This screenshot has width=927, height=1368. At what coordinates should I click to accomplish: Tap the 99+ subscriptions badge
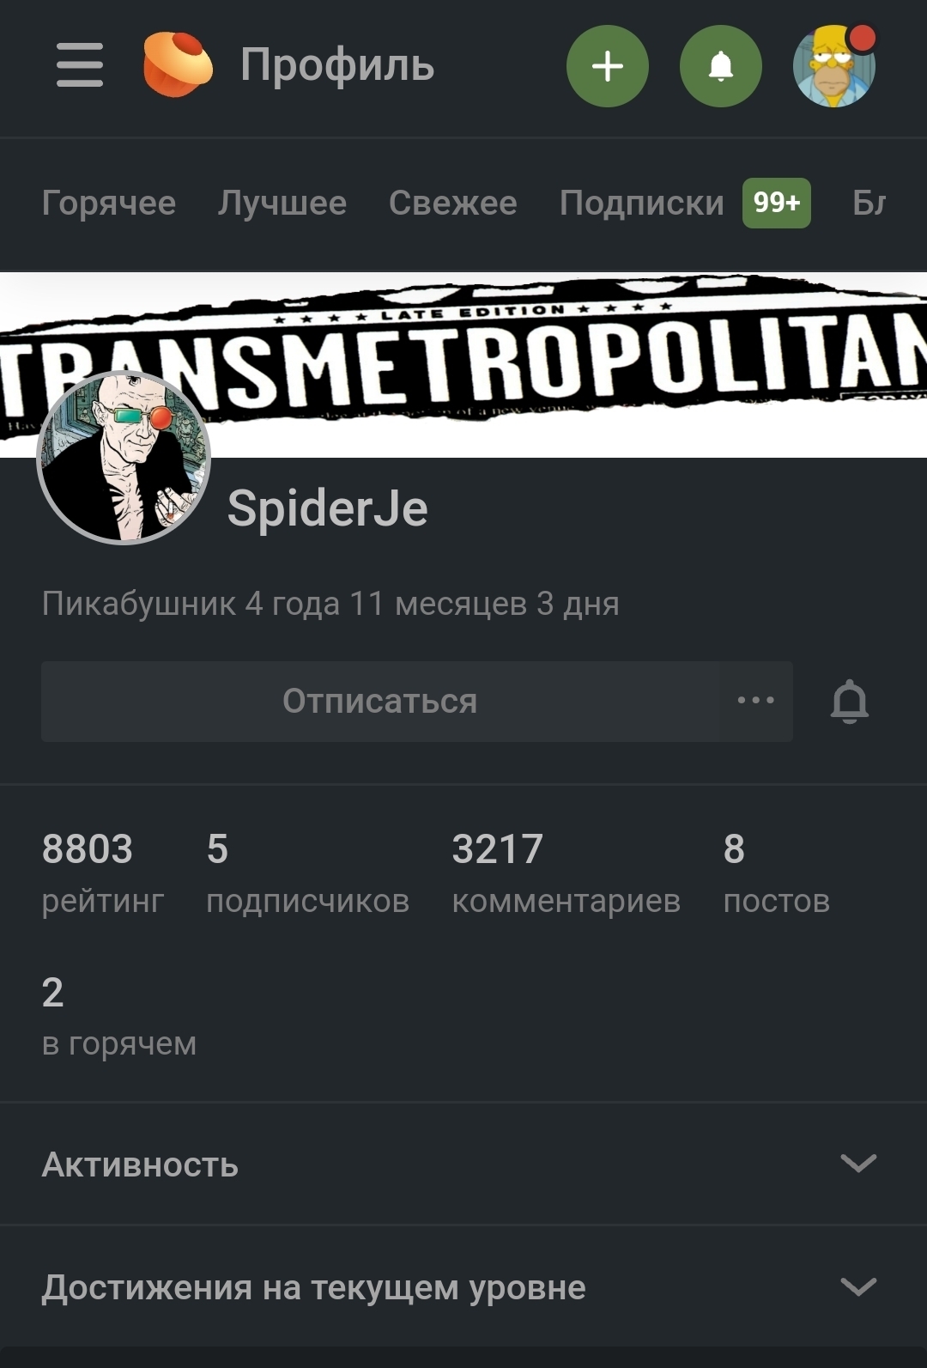pyautogui.click(x=777, y=203)
